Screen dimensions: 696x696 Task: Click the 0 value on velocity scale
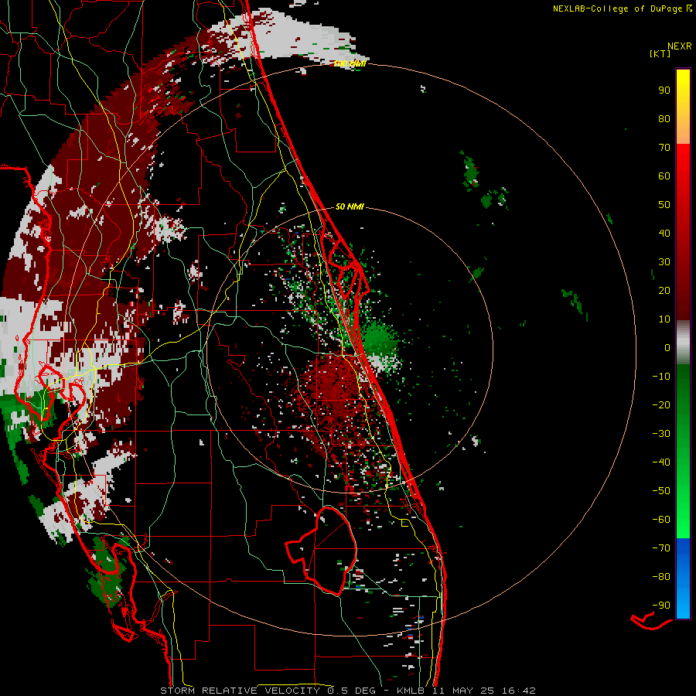[x=667, y=348]
